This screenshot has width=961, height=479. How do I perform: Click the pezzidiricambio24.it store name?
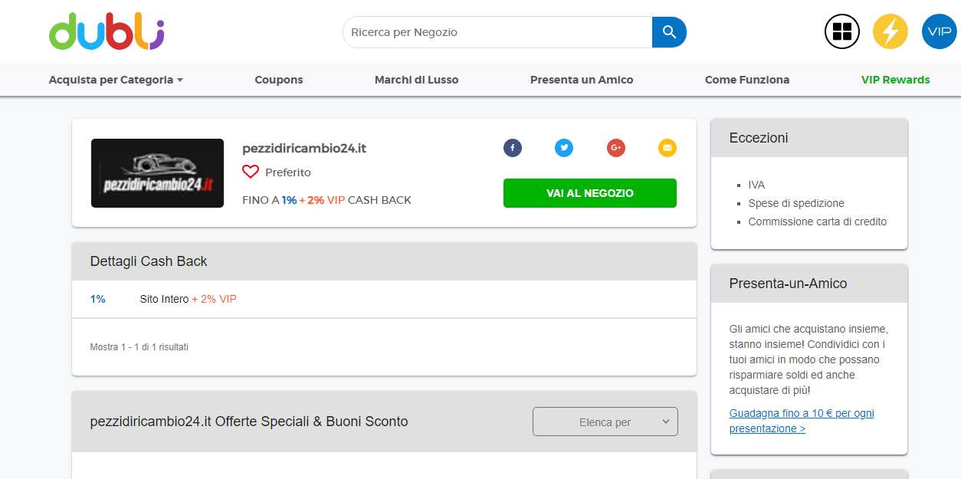pos(304,148)
